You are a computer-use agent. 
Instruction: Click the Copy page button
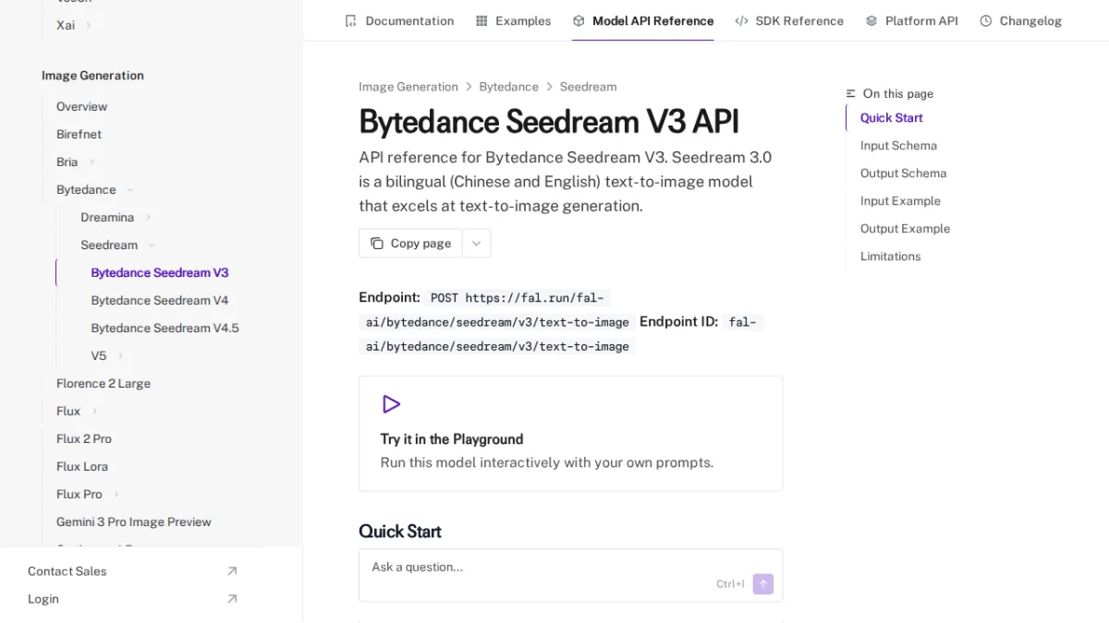410,244
